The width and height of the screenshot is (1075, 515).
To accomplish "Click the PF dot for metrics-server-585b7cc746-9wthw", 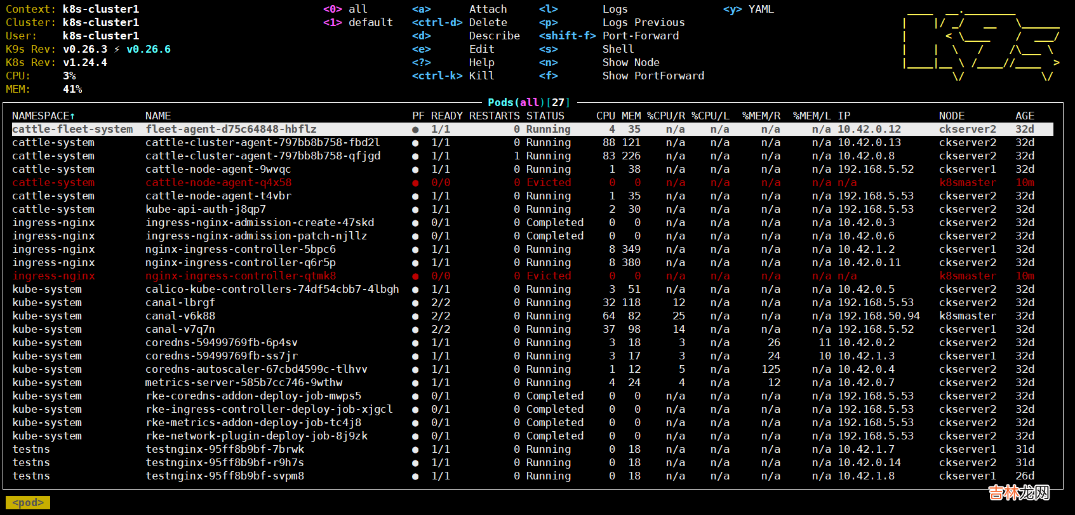I will coord(415,383).
